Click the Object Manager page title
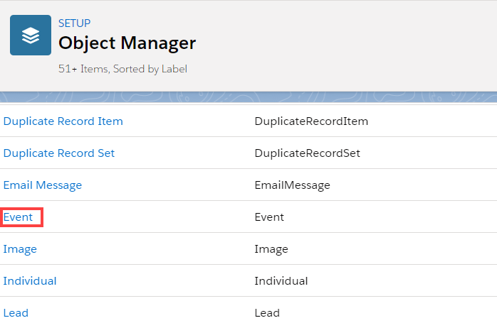The width and height of the screenshot is (497, 328). tap(127, 43)
